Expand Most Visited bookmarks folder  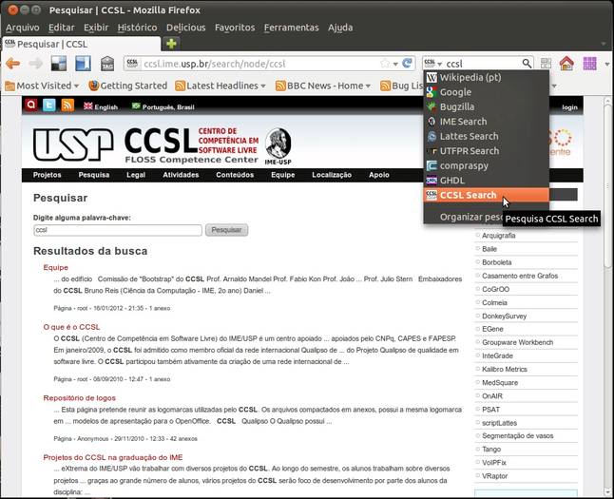click(42, 86)
